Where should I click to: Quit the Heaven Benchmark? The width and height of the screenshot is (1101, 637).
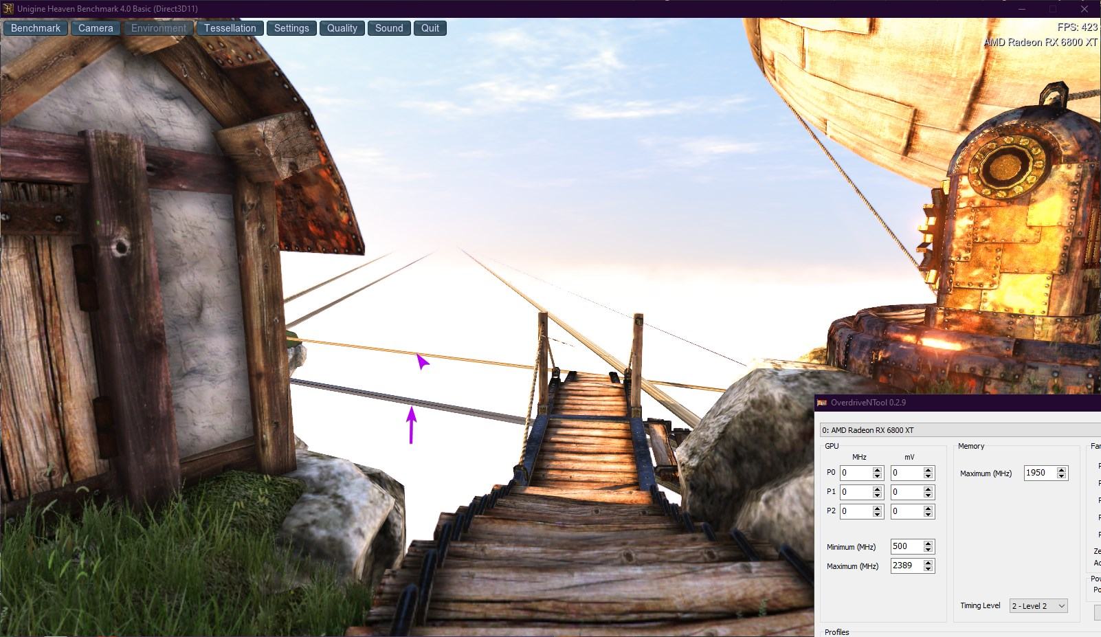(x=430, y=28)
